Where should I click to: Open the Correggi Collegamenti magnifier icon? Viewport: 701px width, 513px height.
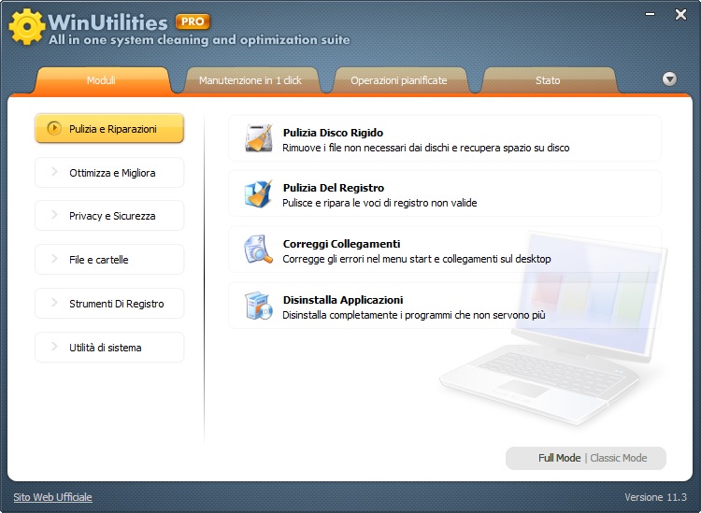(x=258, y=249)
